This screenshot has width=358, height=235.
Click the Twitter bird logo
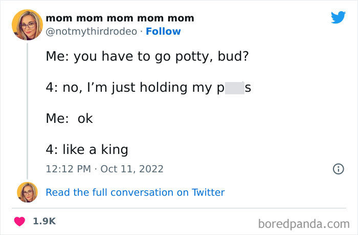[x=338, y=17]
